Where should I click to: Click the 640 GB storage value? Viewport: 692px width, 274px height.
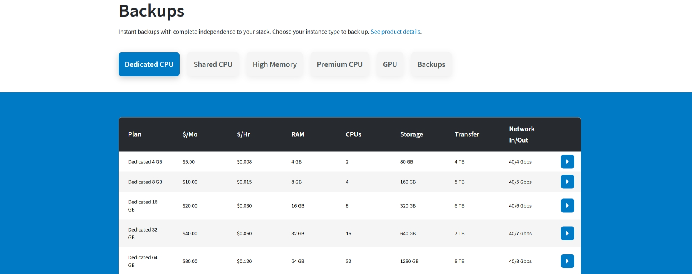click(x=408, y=234)
